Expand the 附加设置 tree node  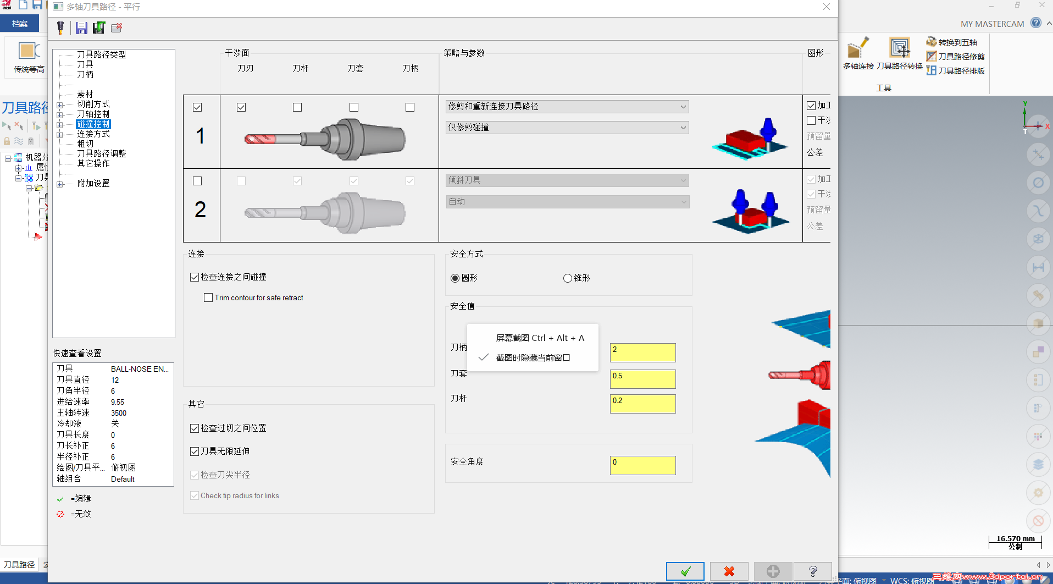(x=59, y=184)
